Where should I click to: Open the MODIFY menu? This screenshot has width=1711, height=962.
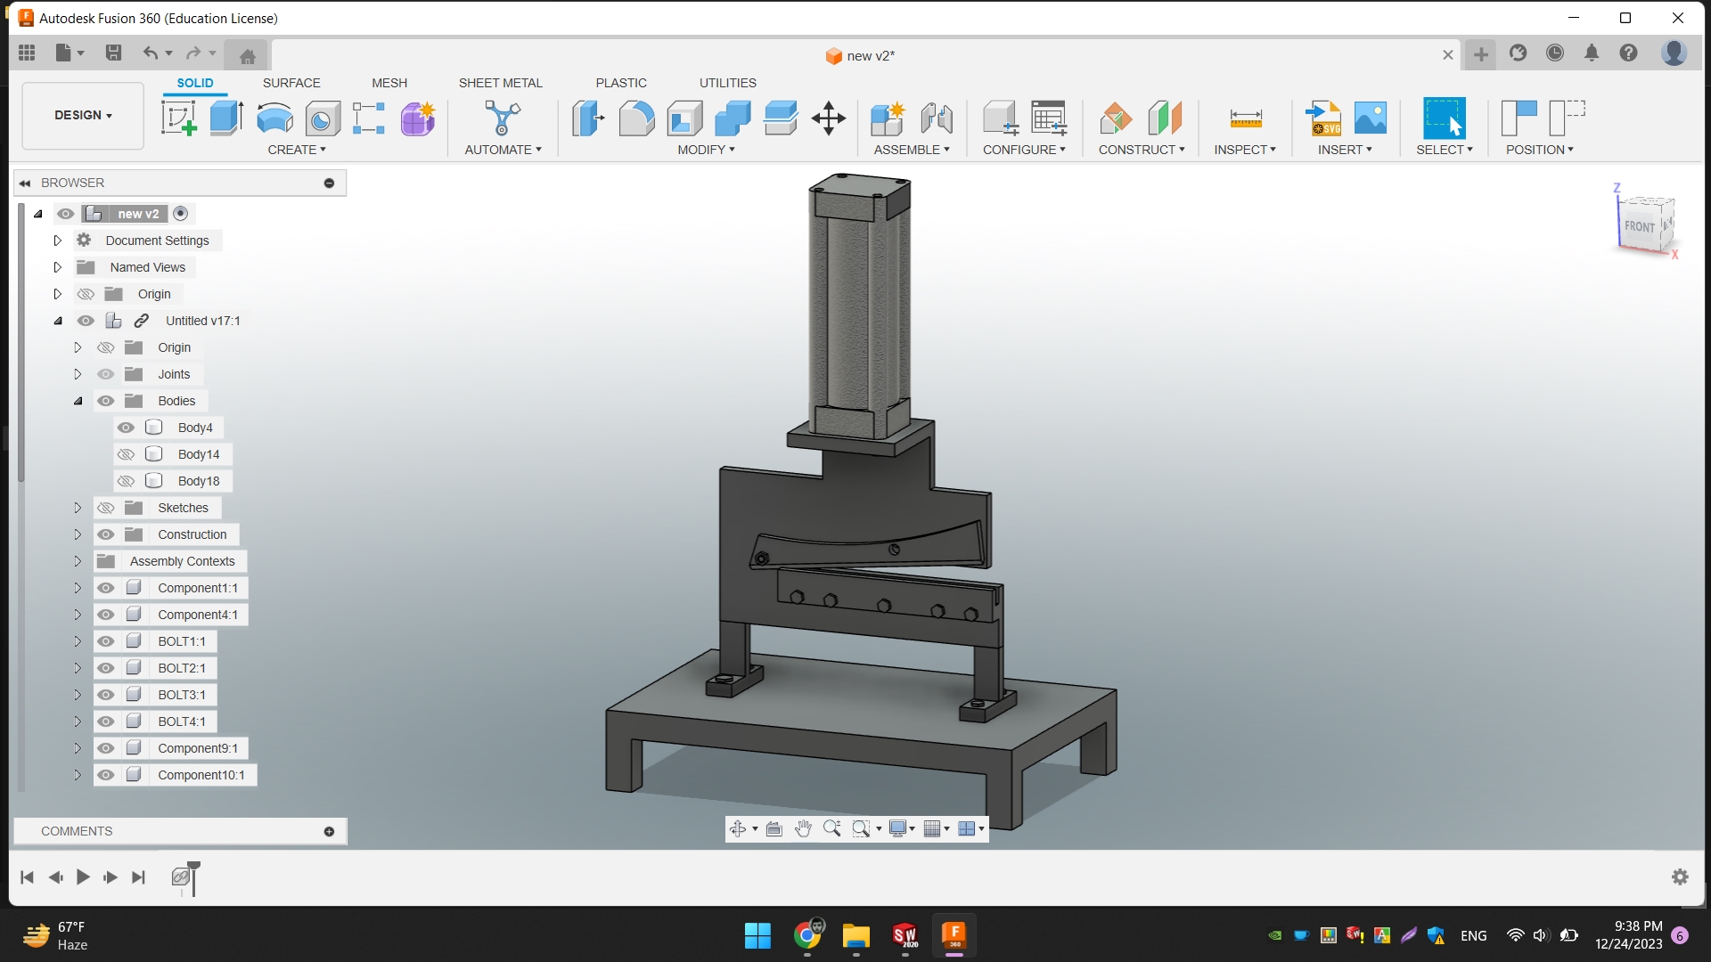pos(706,150)
